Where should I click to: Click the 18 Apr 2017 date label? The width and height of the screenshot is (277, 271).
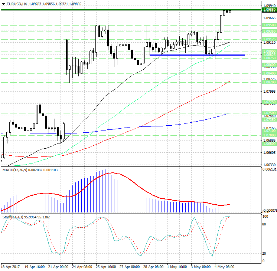pyautogui.click(x=10, y=267)
